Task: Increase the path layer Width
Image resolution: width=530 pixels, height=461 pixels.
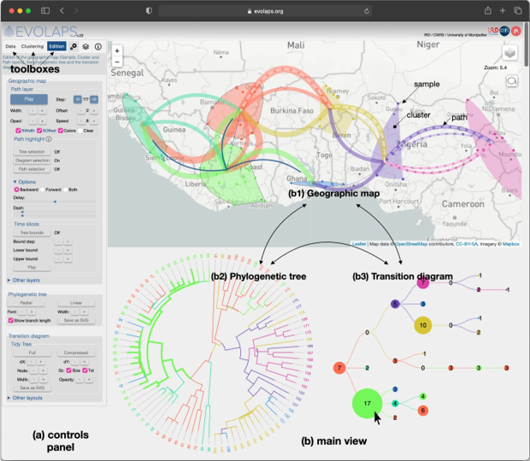Action: click(x=42, y=111)
